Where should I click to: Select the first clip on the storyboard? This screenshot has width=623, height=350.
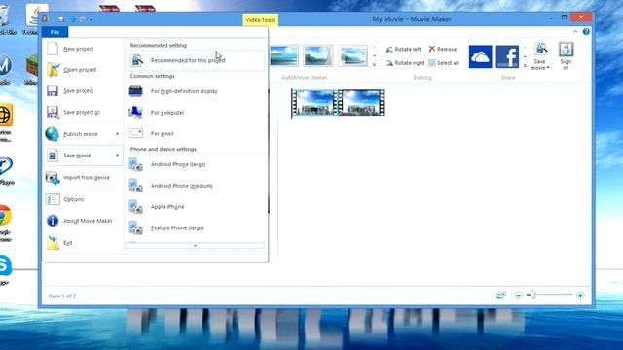pos(314,103)
